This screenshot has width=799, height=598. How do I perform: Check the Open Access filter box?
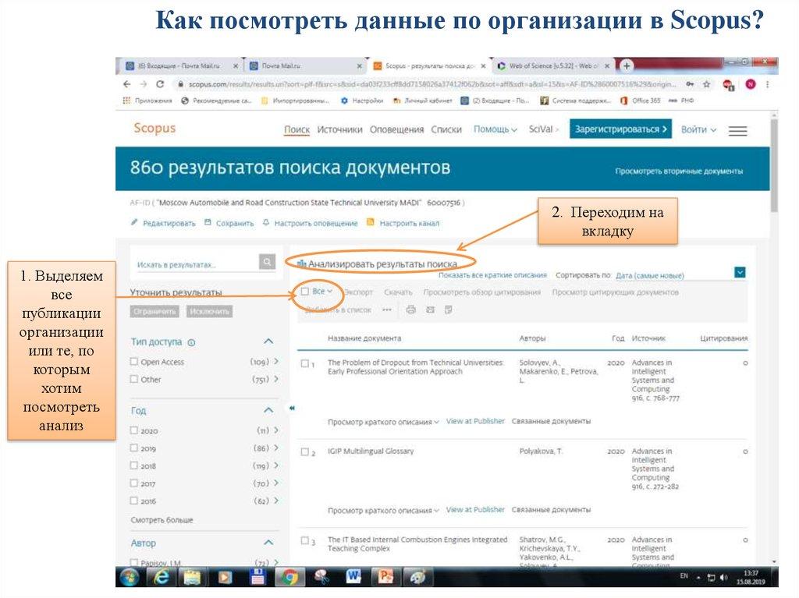(x=134, y=362)
